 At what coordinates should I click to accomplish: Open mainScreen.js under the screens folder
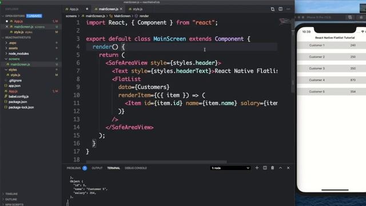pyautogui.click(x=20, y=64)
